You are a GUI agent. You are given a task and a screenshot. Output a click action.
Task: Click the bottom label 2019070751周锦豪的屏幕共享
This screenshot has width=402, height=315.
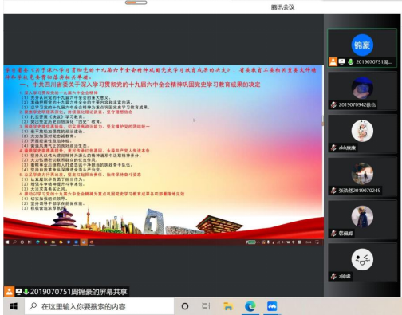(x=79, y=292)
